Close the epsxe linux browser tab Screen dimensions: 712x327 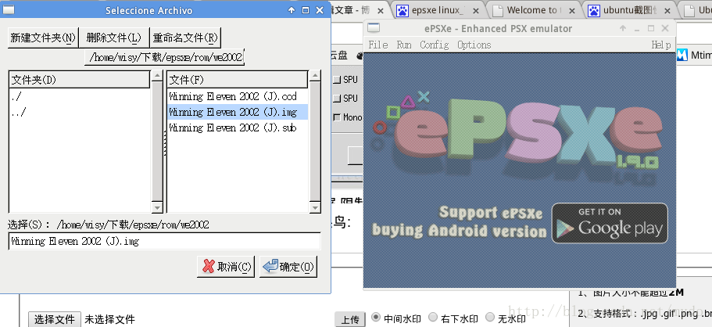pyautogui.click(x=475, y=10)
